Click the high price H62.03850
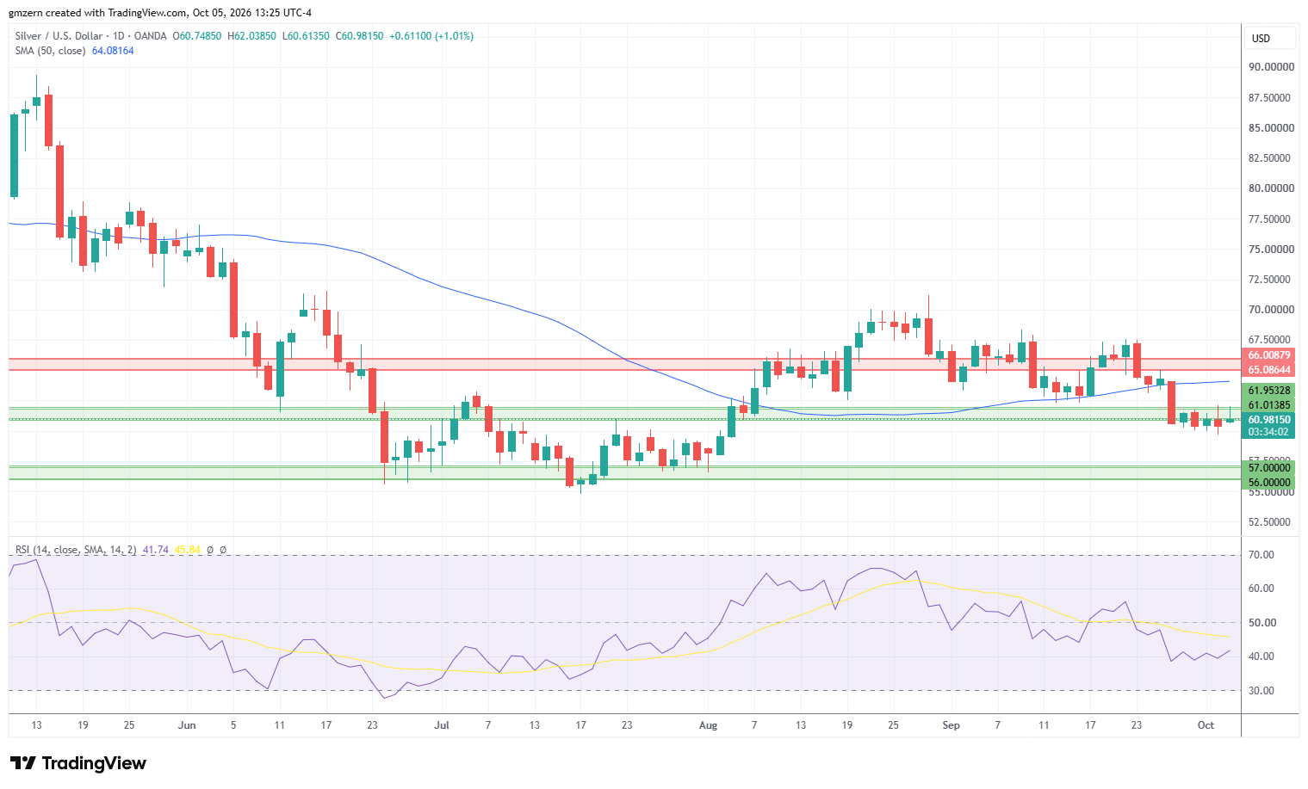1308x789 pixels. [251, 36]
